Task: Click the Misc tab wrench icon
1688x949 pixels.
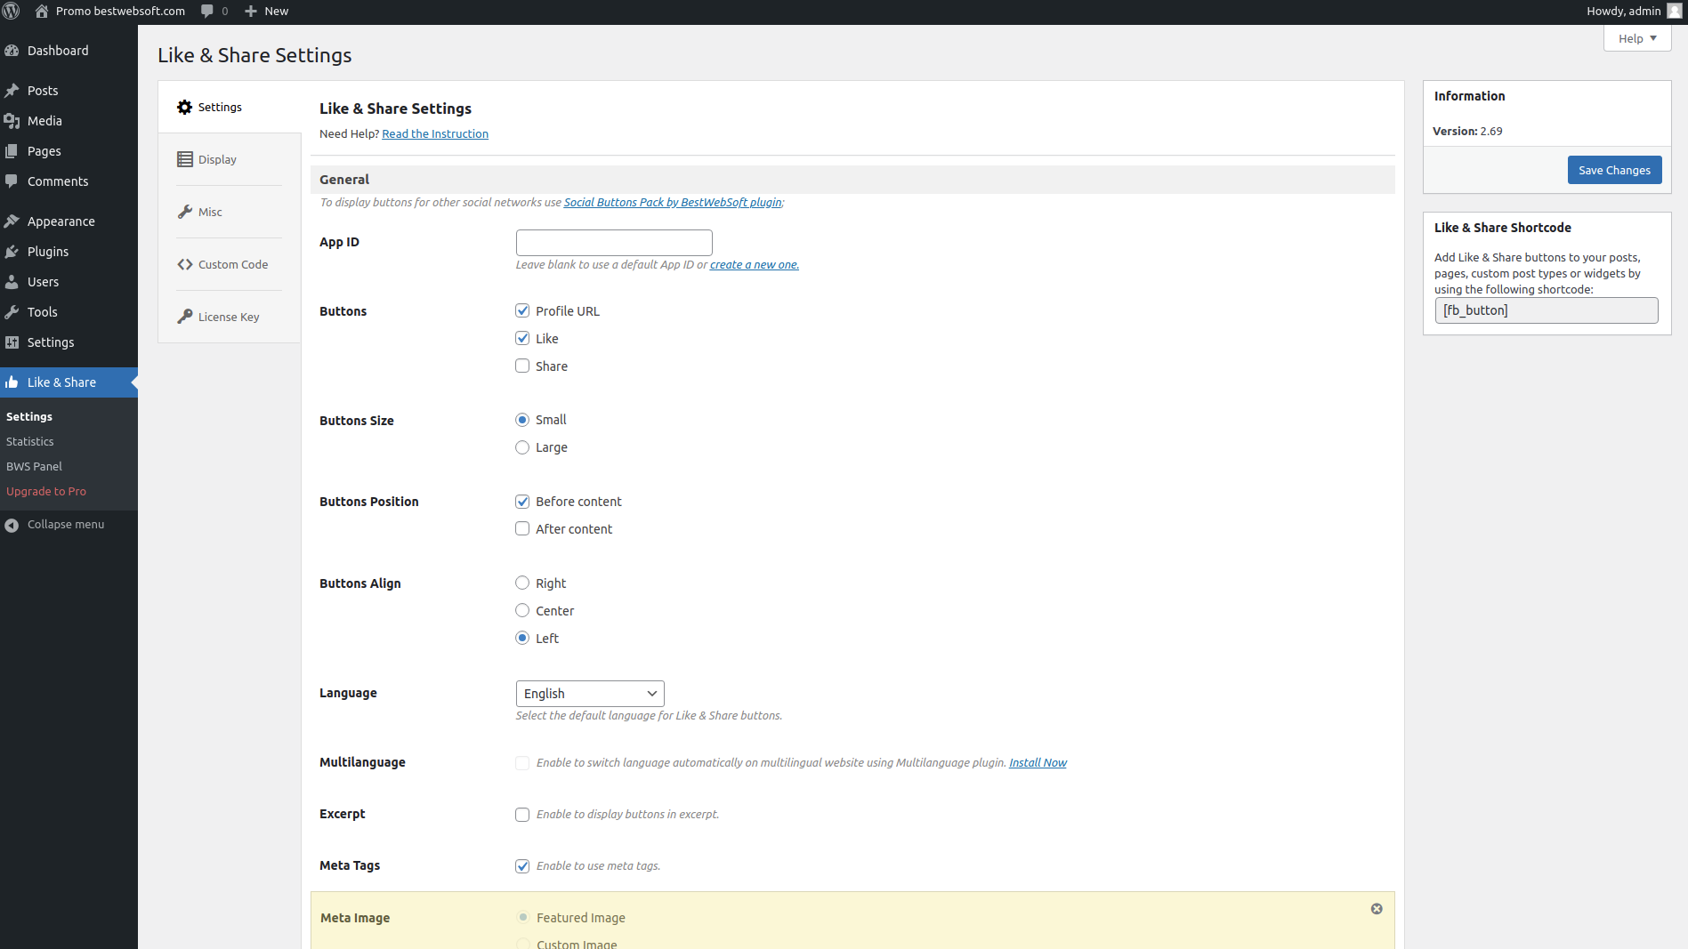Action: pyautogui.click(x=184, y=213)
